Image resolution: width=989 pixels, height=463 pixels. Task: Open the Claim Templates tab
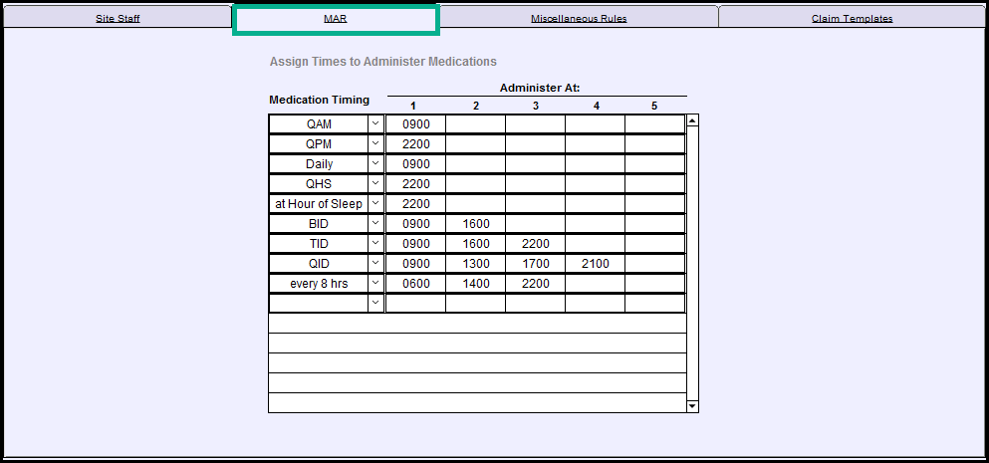pyautogui.click(x=852, y=18)
